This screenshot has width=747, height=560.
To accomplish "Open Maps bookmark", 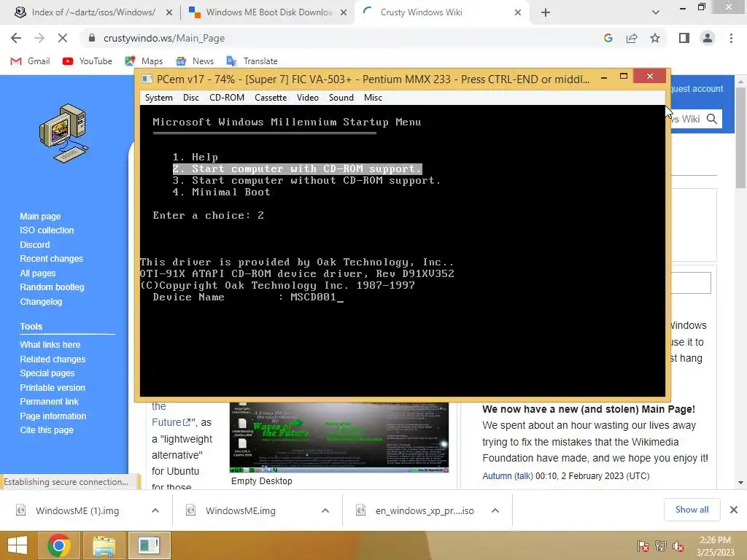I will [x=144, y=61].
